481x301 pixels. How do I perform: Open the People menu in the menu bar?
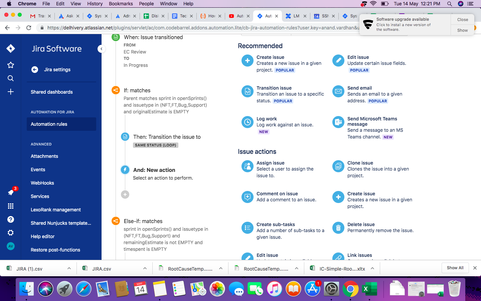pos(146,4)
